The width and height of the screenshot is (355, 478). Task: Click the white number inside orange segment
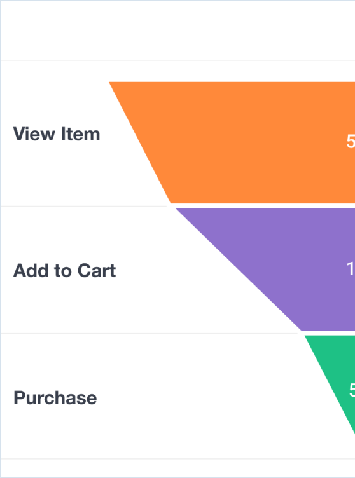[351, 142]
